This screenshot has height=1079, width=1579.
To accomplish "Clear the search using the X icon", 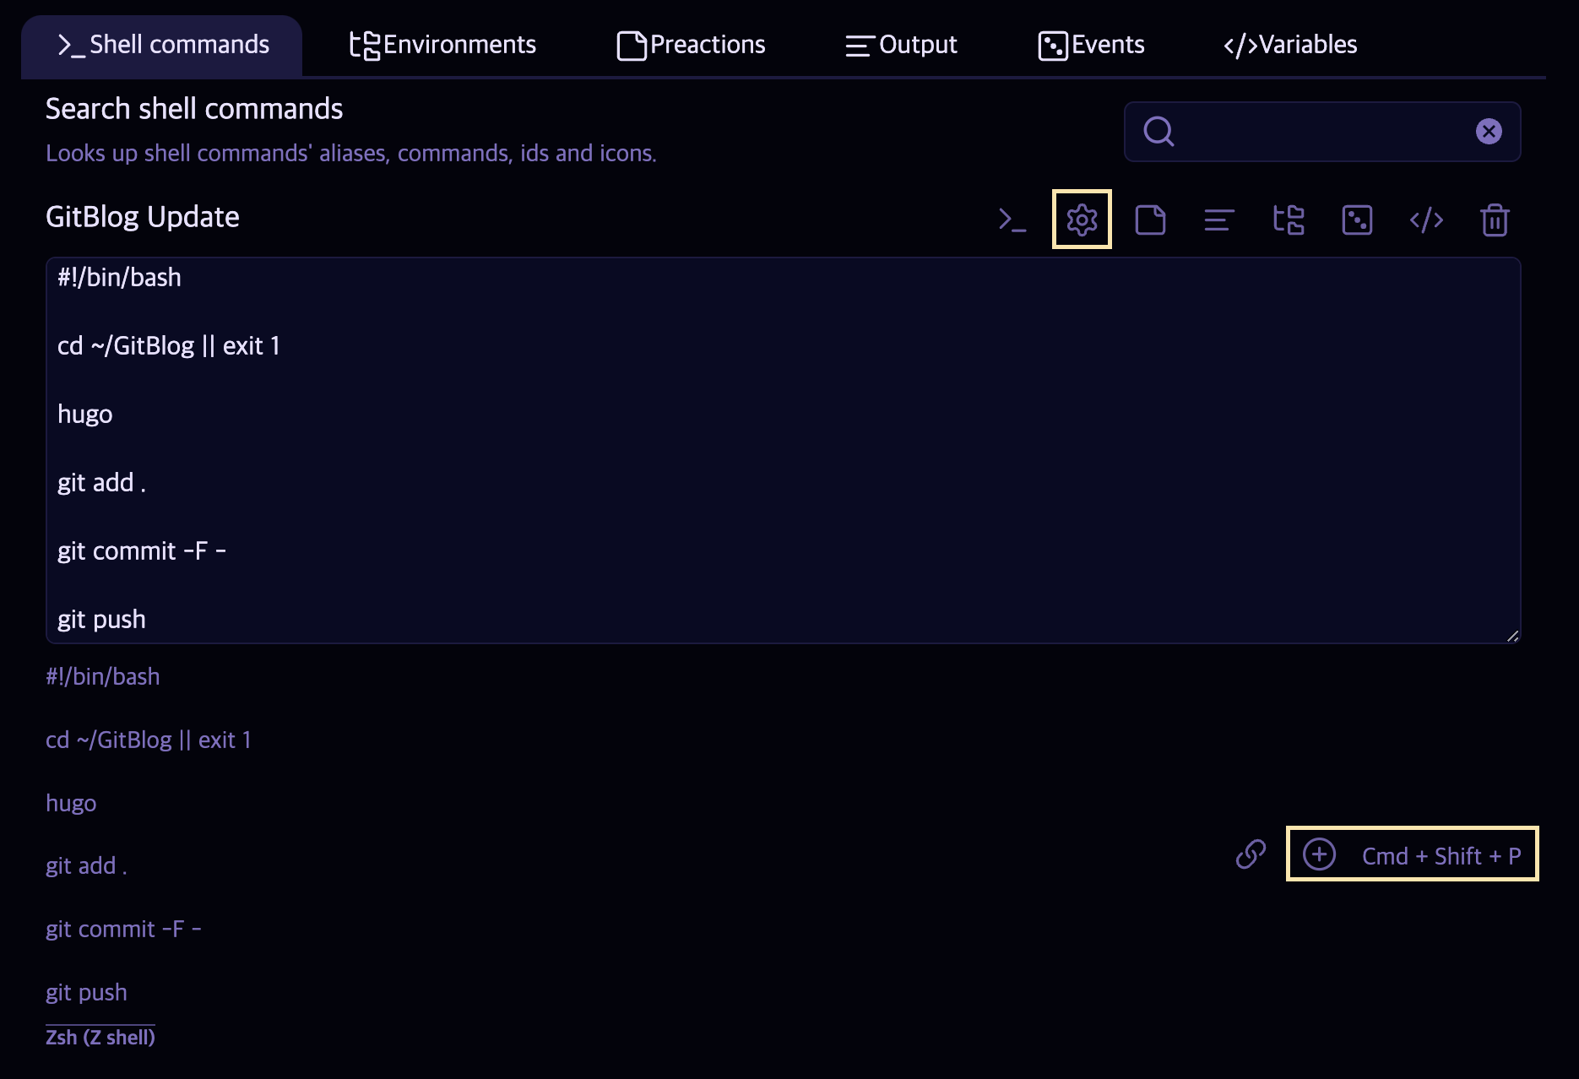I will (x=1489, y=129).
